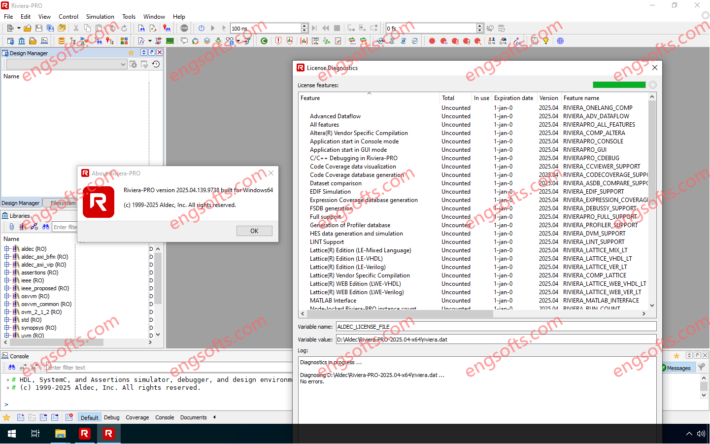Switch to the Filesystem tab
Screen dimensions: 710x444
(63, 203)
